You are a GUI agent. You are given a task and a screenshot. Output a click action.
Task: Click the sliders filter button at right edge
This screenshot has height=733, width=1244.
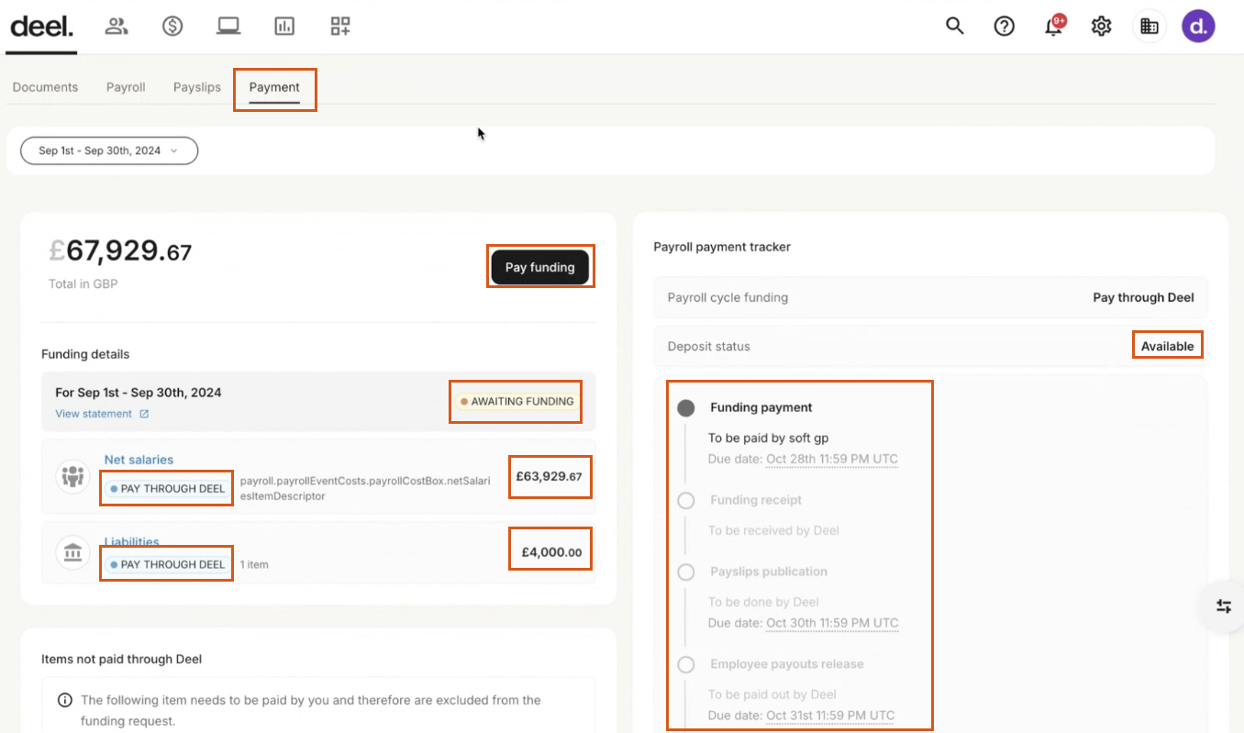1224,606
